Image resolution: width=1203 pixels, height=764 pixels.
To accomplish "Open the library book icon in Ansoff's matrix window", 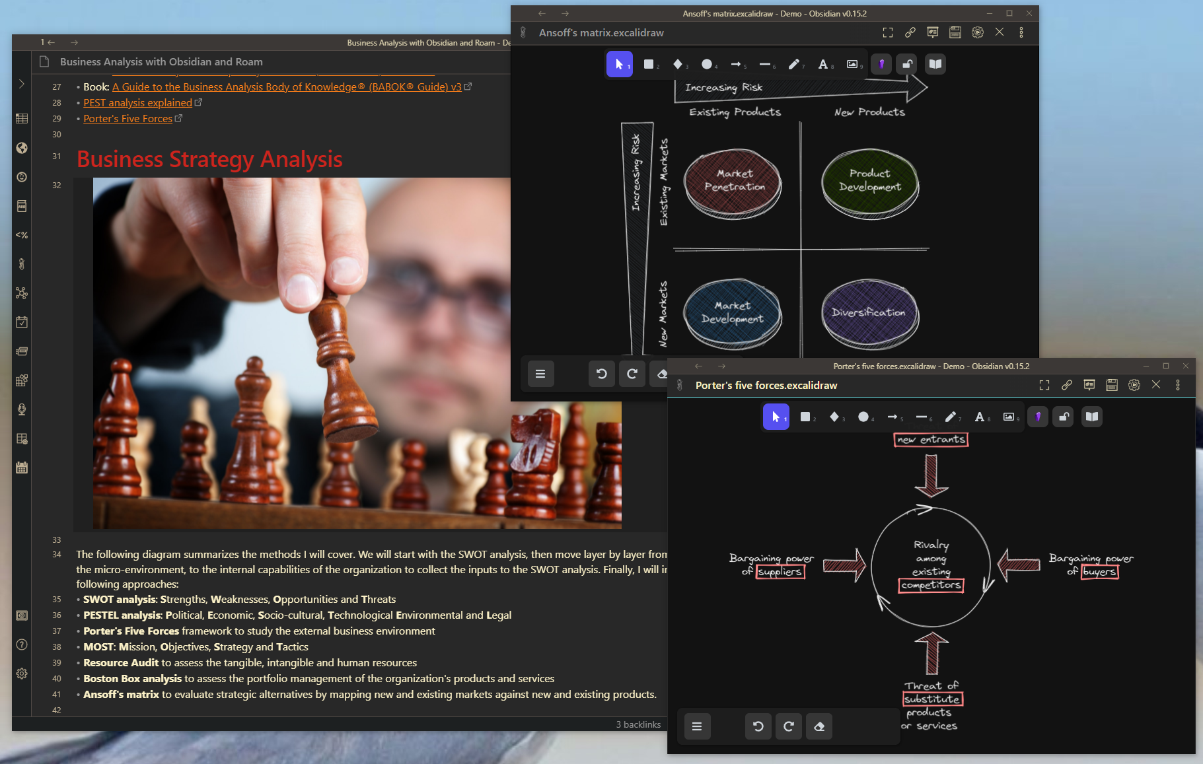I will pos(935,64).
